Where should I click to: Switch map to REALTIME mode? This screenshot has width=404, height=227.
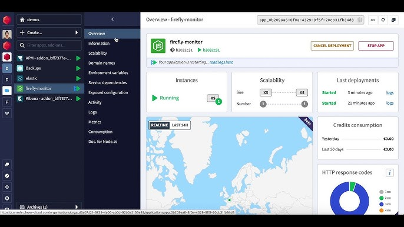tap(159, 125)
